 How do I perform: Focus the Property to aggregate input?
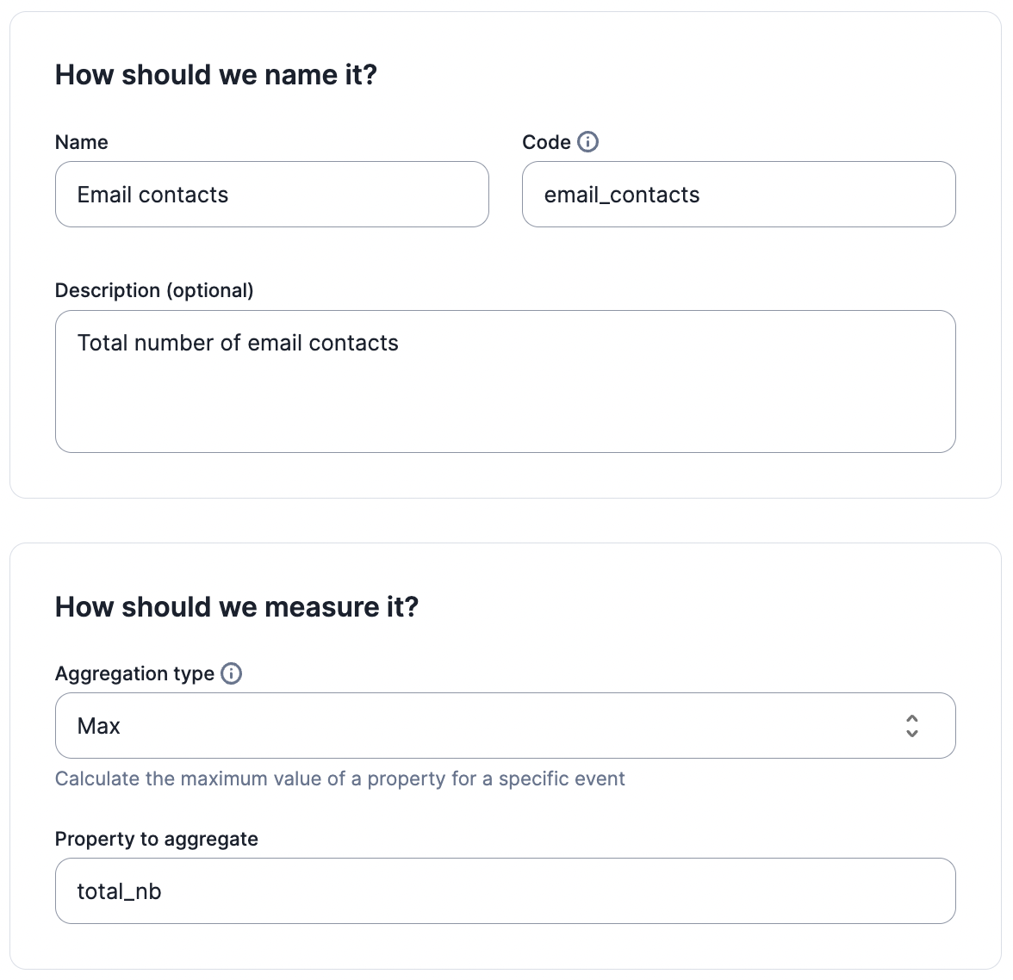(505, 890)
